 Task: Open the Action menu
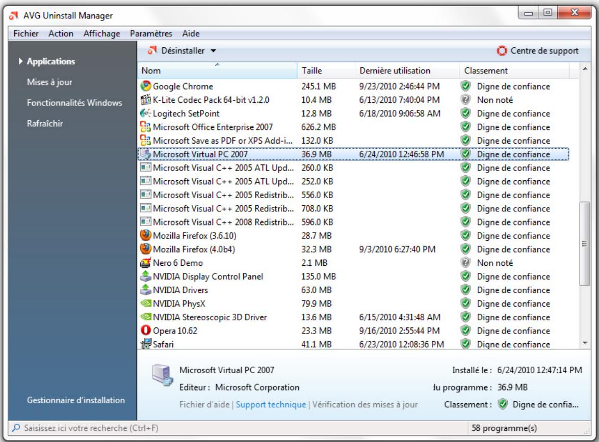coord(61,34)
